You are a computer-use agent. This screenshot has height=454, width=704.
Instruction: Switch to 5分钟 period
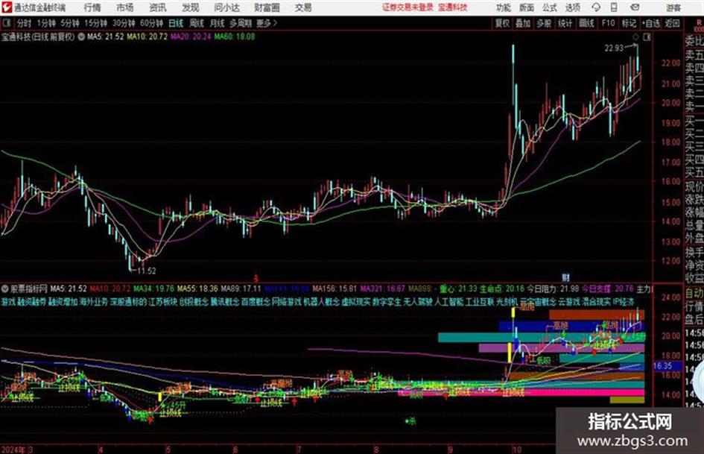(x=69, y=23)
